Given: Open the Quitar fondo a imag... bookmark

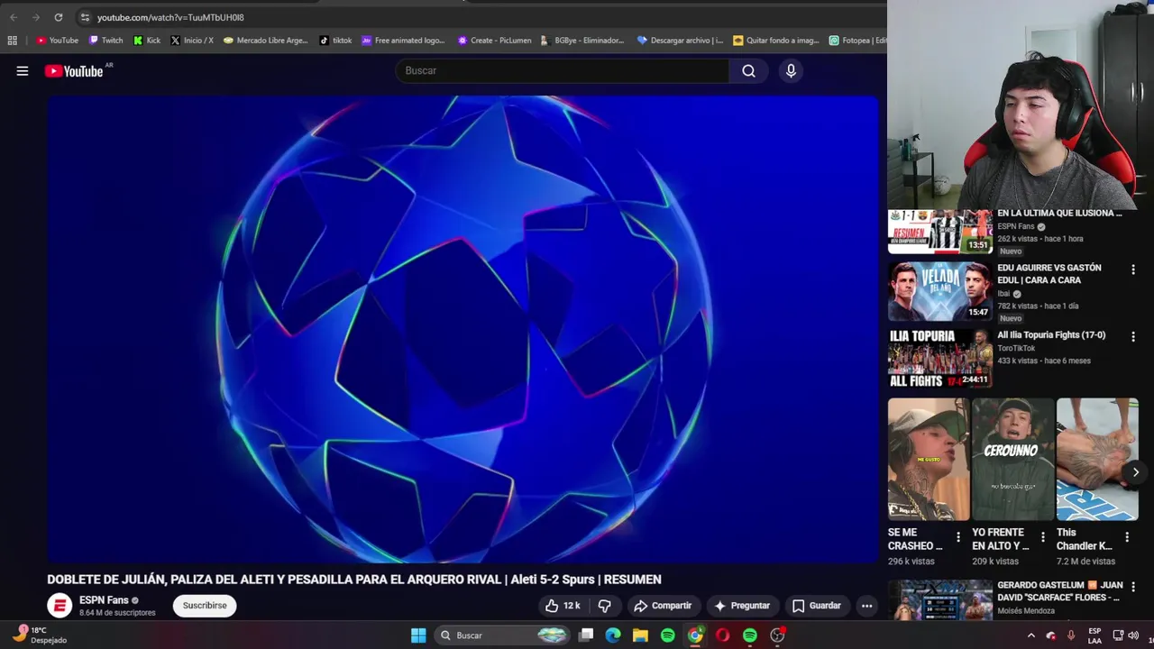Looking at the screenshot, I should (776, 41).
